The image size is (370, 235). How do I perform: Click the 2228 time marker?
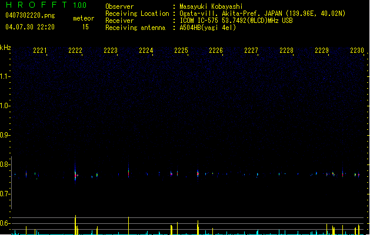pyautogui.click(x=286, y=51)
